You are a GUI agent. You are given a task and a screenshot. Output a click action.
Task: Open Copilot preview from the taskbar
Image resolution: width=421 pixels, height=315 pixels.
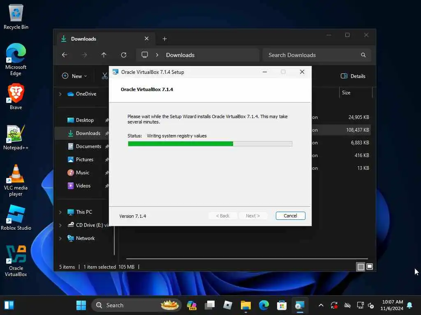[x=192, y=305]
